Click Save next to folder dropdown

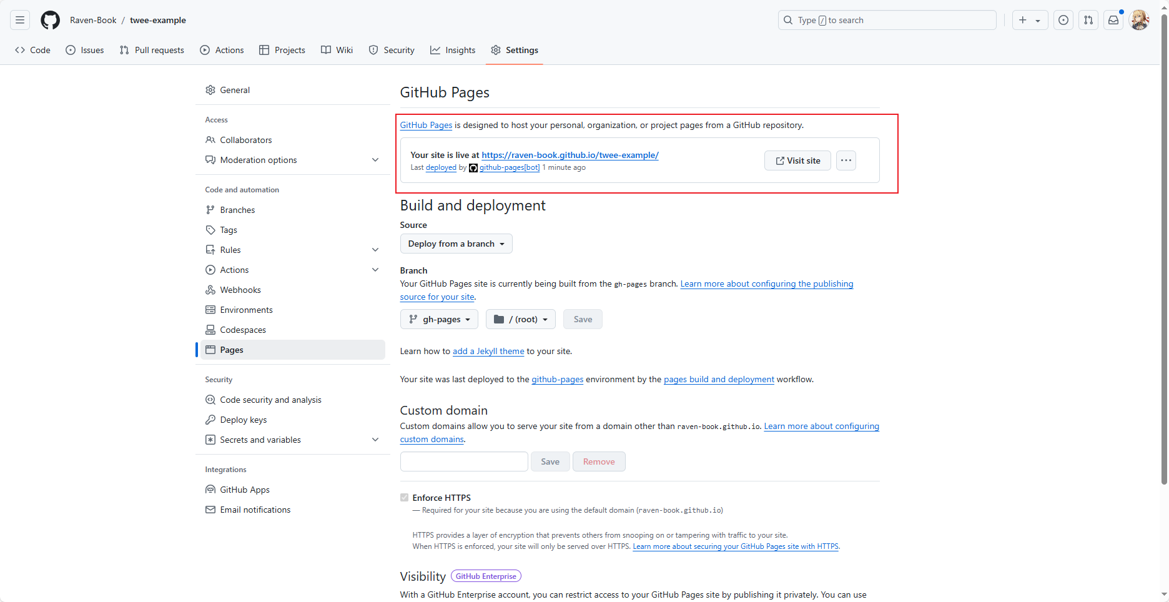(583, 319)
